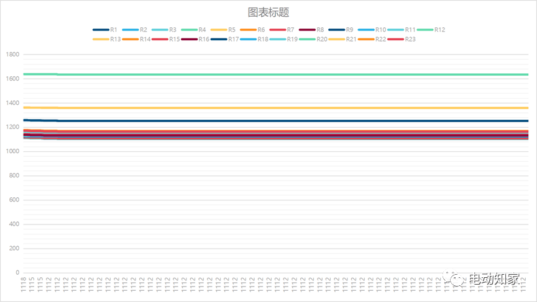Click the x-axis label 1118
The image size is (537, 302).
coord(23,284)
